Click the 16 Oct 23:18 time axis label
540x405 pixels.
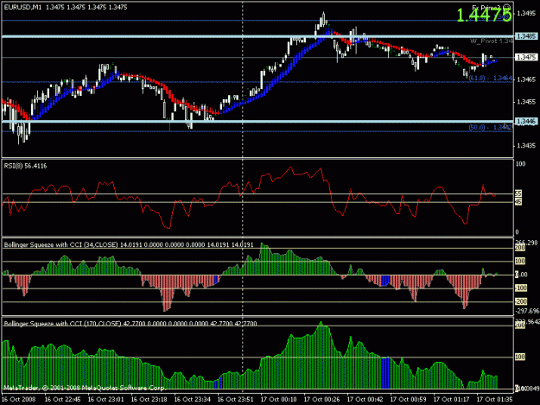tap(149, 400)
